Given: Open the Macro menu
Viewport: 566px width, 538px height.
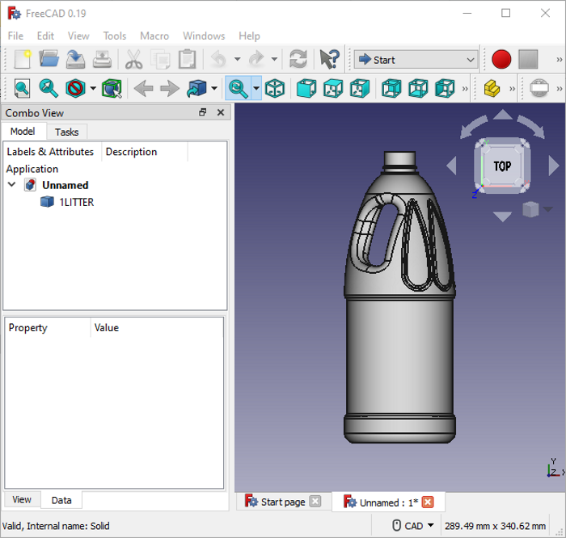Looking at the screenshot, I should tap(154, 36).
